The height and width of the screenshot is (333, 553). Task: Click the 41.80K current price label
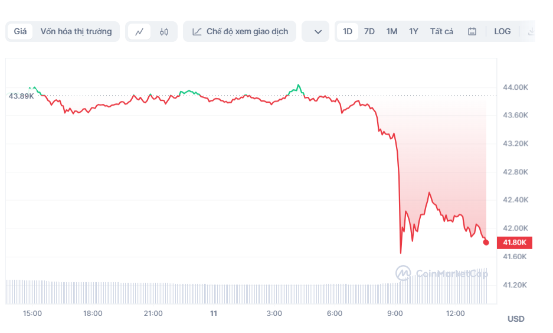pyautogui.click(x=515, y=242)
